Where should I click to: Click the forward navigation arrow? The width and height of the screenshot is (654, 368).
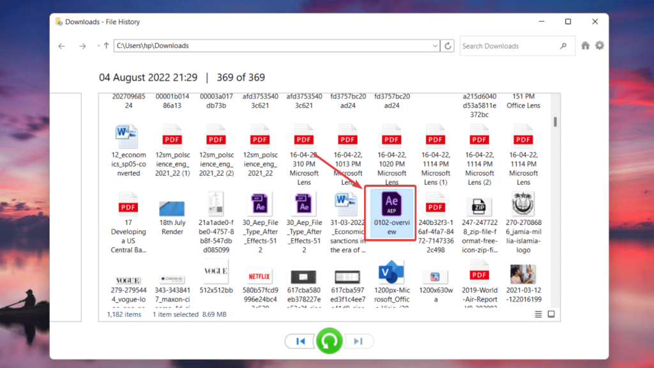click(x=82, y=45)
